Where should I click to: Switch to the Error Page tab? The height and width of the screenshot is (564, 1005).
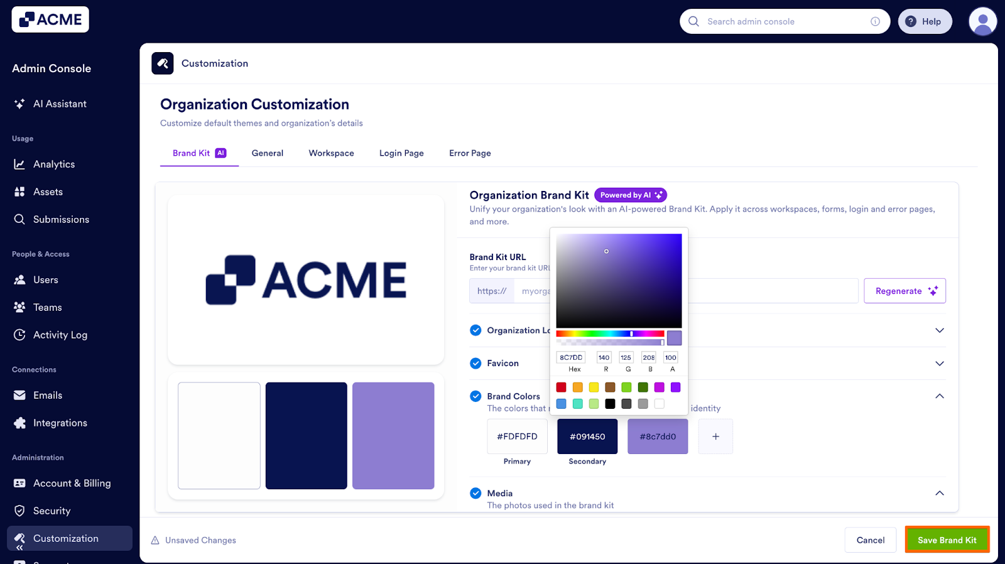pyautogui.click(x=470, y=153)
